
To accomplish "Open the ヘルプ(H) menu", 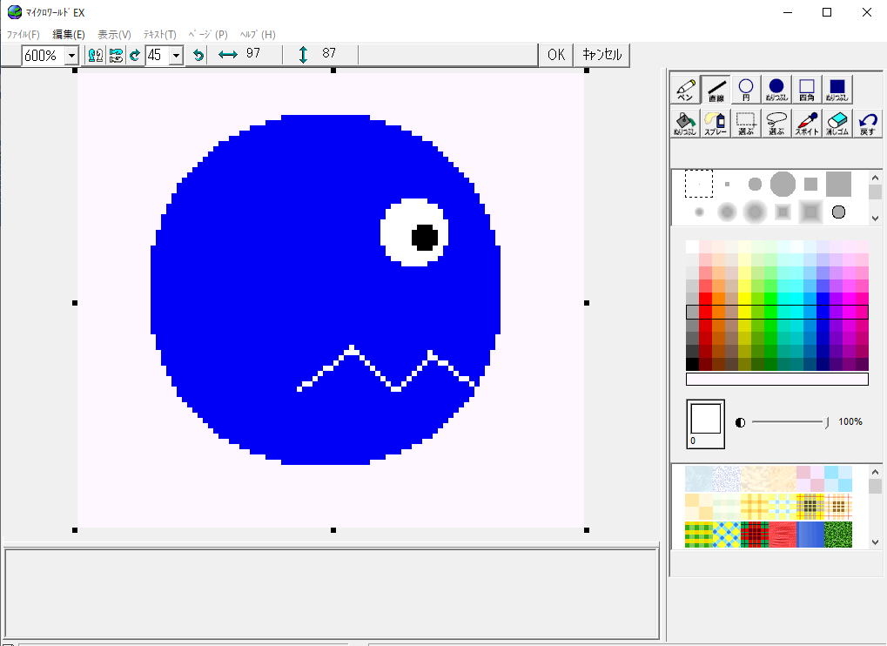I will coord(258,35).
